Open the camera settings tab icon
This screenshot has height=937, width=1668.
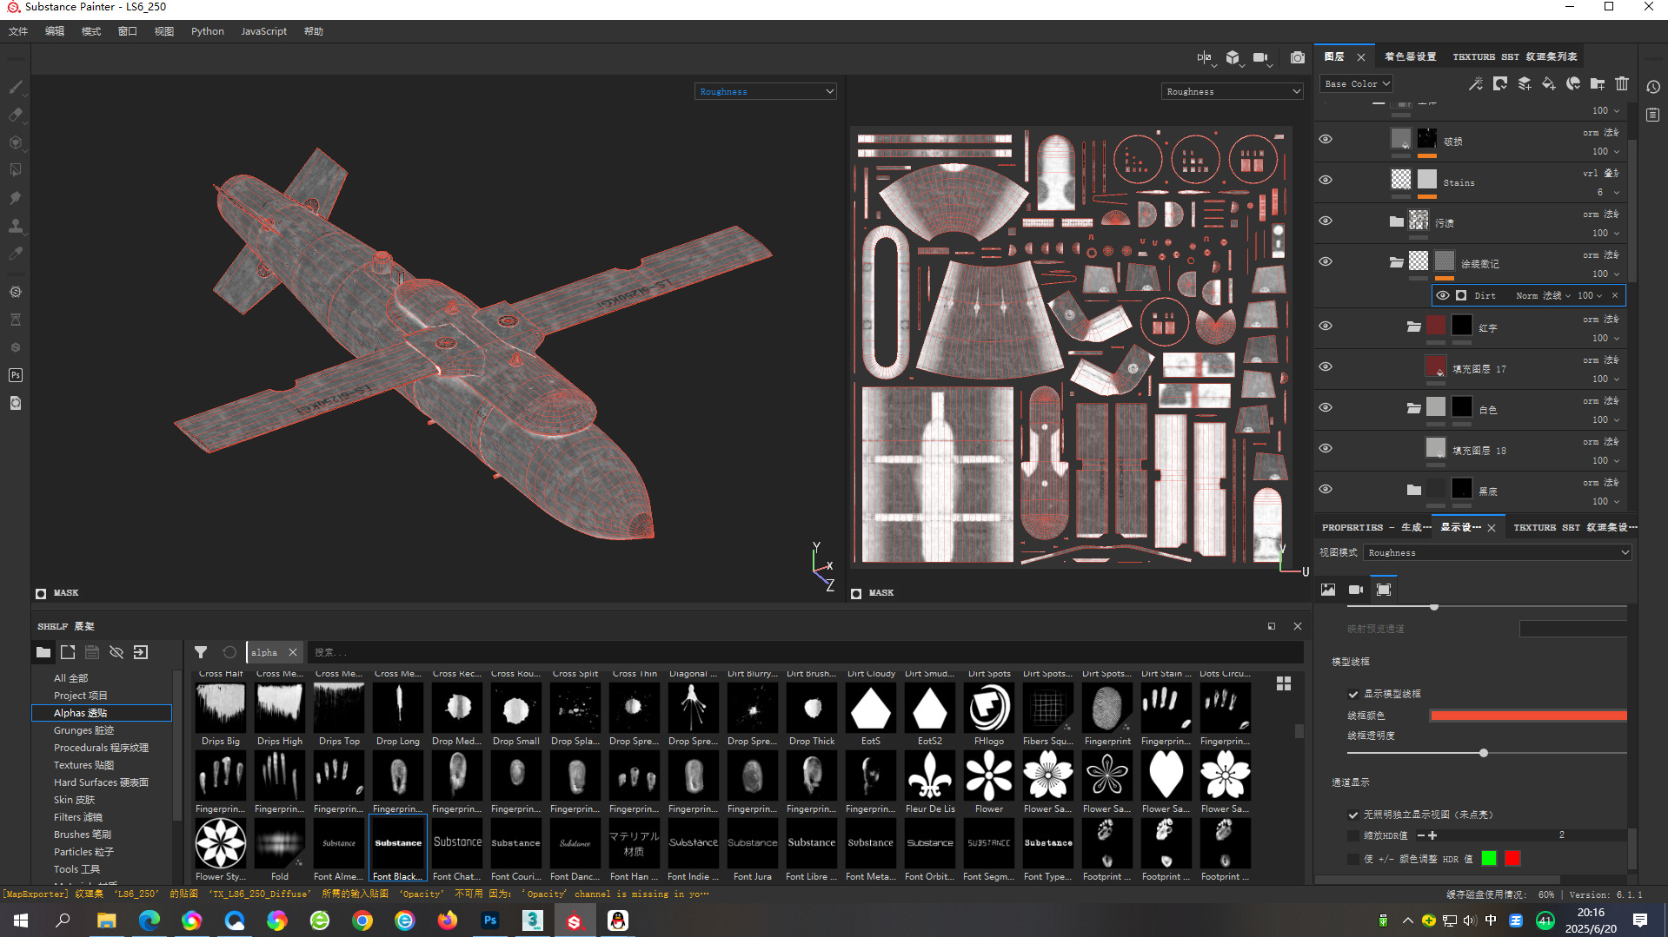click(x=1356, y=590)
